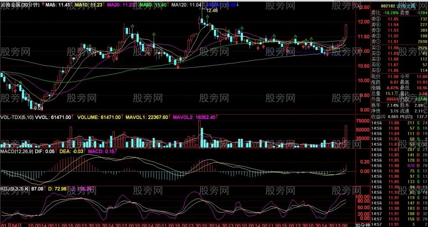Screen dimensions: 428x227
Task: Click the yellow D: 72.98 value
Action: 57,189
